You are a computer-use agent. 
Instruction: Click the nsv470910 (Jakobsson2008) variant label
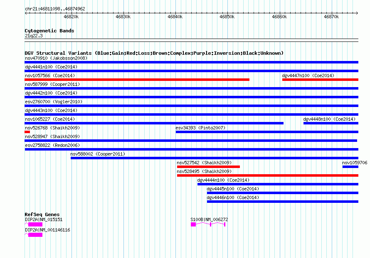point(56,58)
